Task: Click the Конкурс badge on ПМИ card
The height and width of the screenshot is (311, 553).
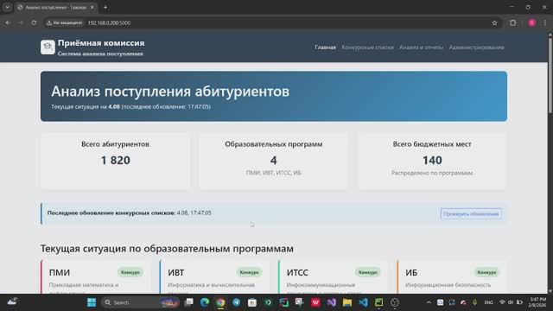Action: (130, 272)
